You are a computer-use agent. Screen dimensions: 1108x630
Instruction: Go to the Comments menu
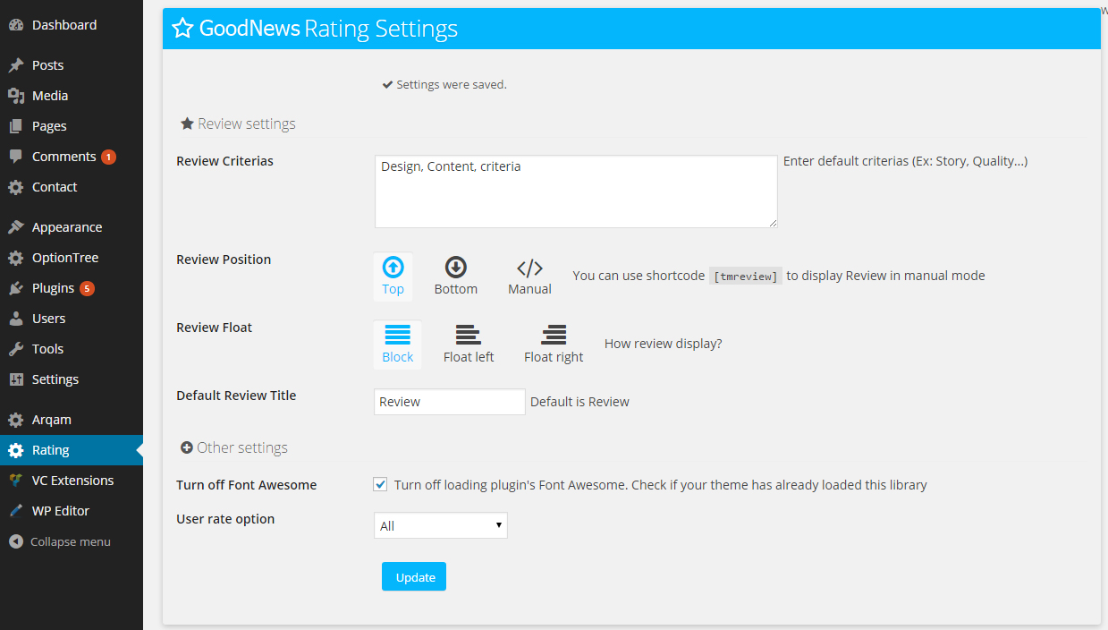(63, 157)
